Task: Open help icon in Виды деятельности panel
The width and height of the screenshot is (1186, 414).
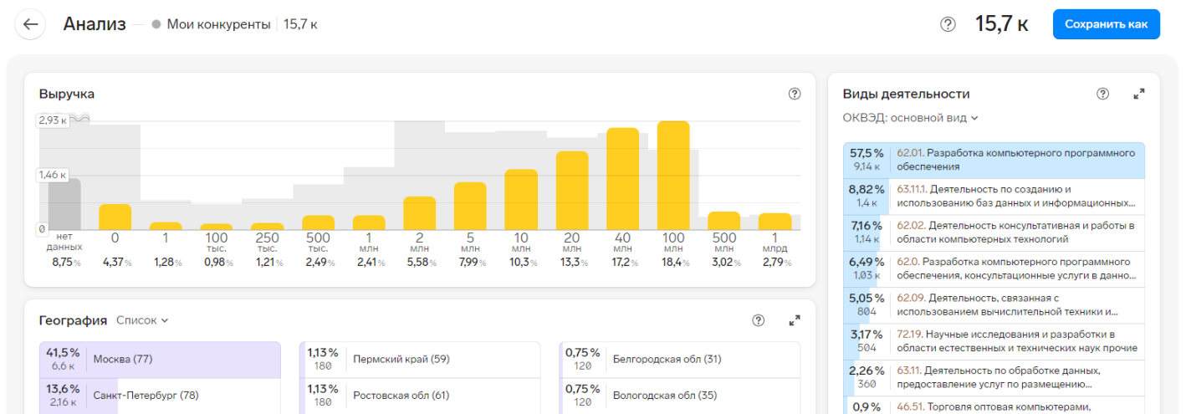Action: pos(1103,94)
